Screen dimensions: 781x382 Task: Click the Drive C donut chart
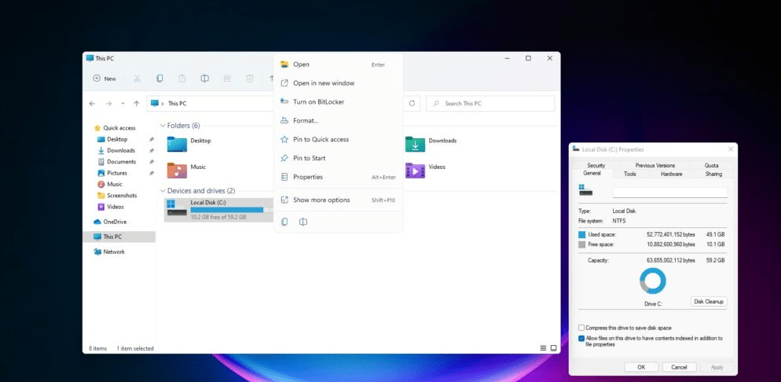(x=652, y=281)
